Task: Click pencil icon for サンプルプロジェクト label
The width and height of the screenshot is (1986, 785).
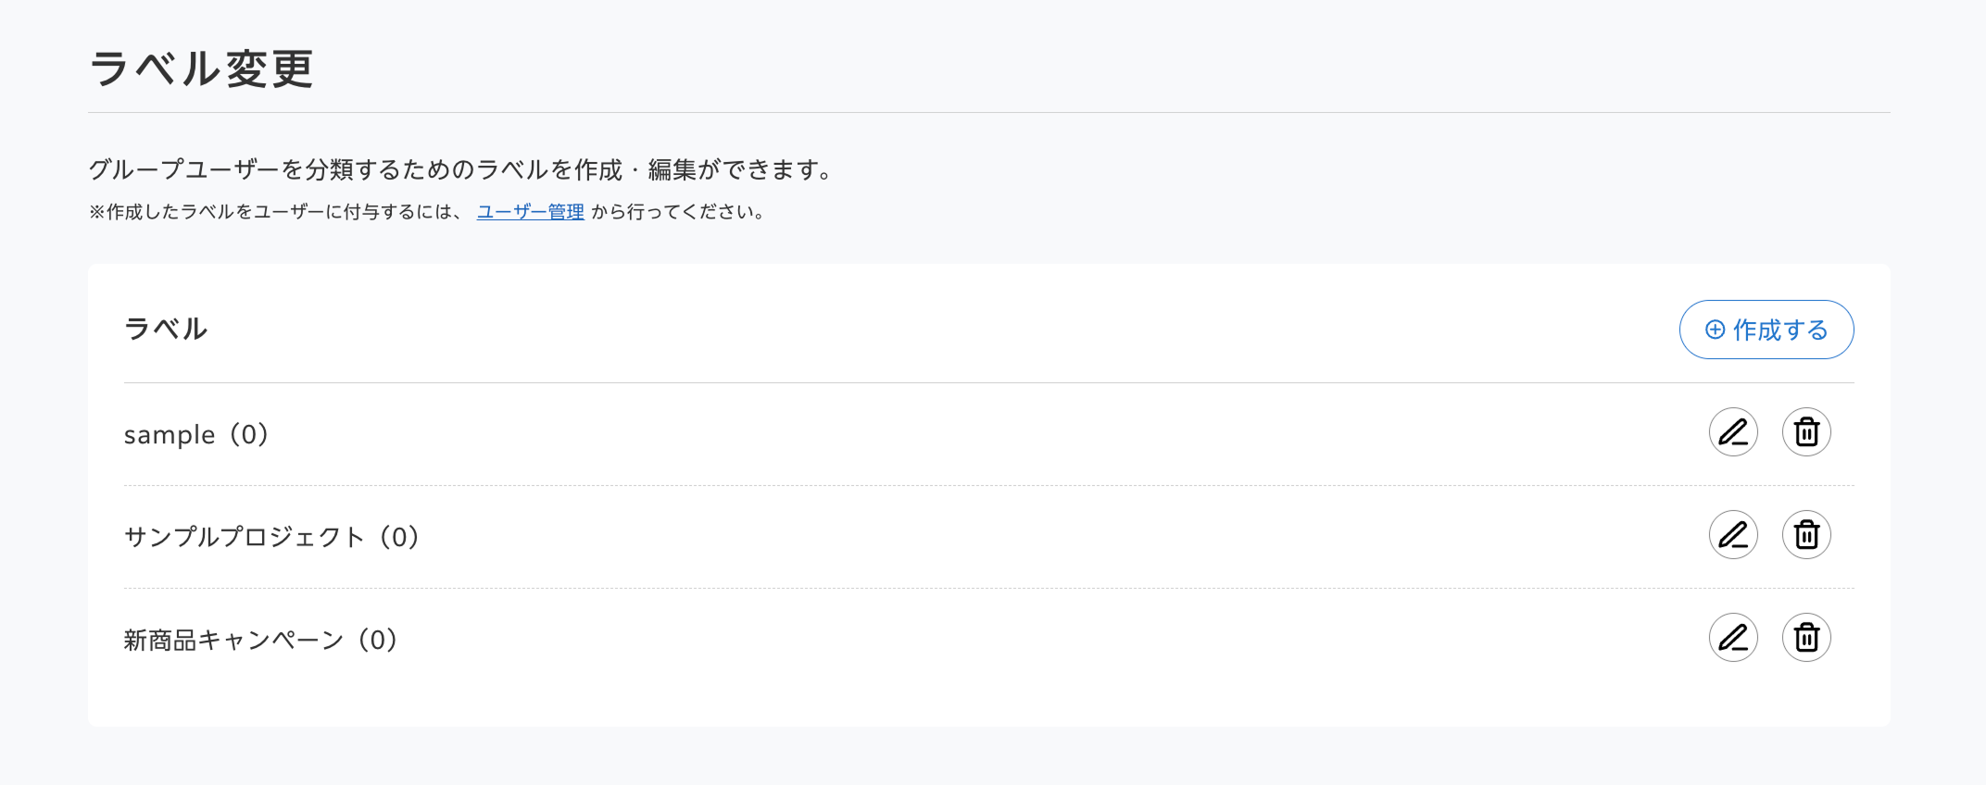Action: pyautogui.click(x=1733, y=535)
